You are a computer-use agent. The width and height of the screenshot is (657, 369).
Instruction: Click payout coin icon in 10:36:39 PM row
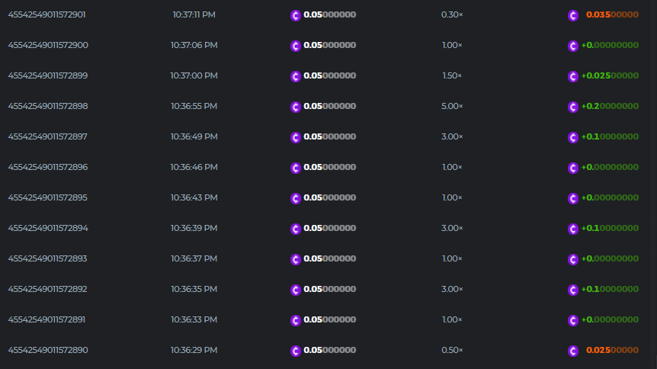coord(573,229)
